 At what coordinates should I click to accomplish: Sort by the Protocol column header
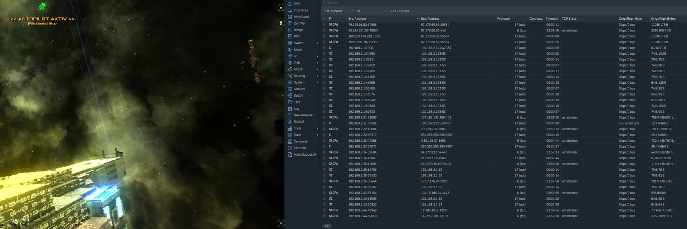503,19
